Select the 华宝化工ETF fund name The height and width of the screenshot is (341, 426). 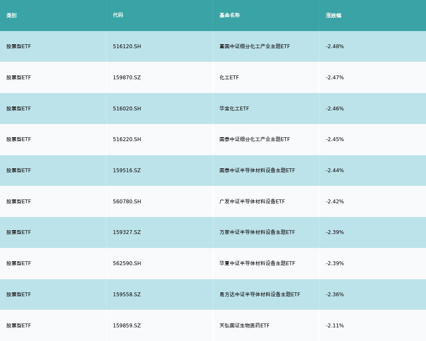tap(234, 109)
